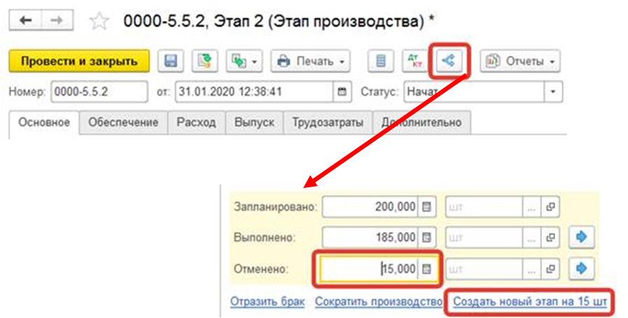Click the Выполнено quantity field 185,000
628x318 pixels.
[370, 238]
